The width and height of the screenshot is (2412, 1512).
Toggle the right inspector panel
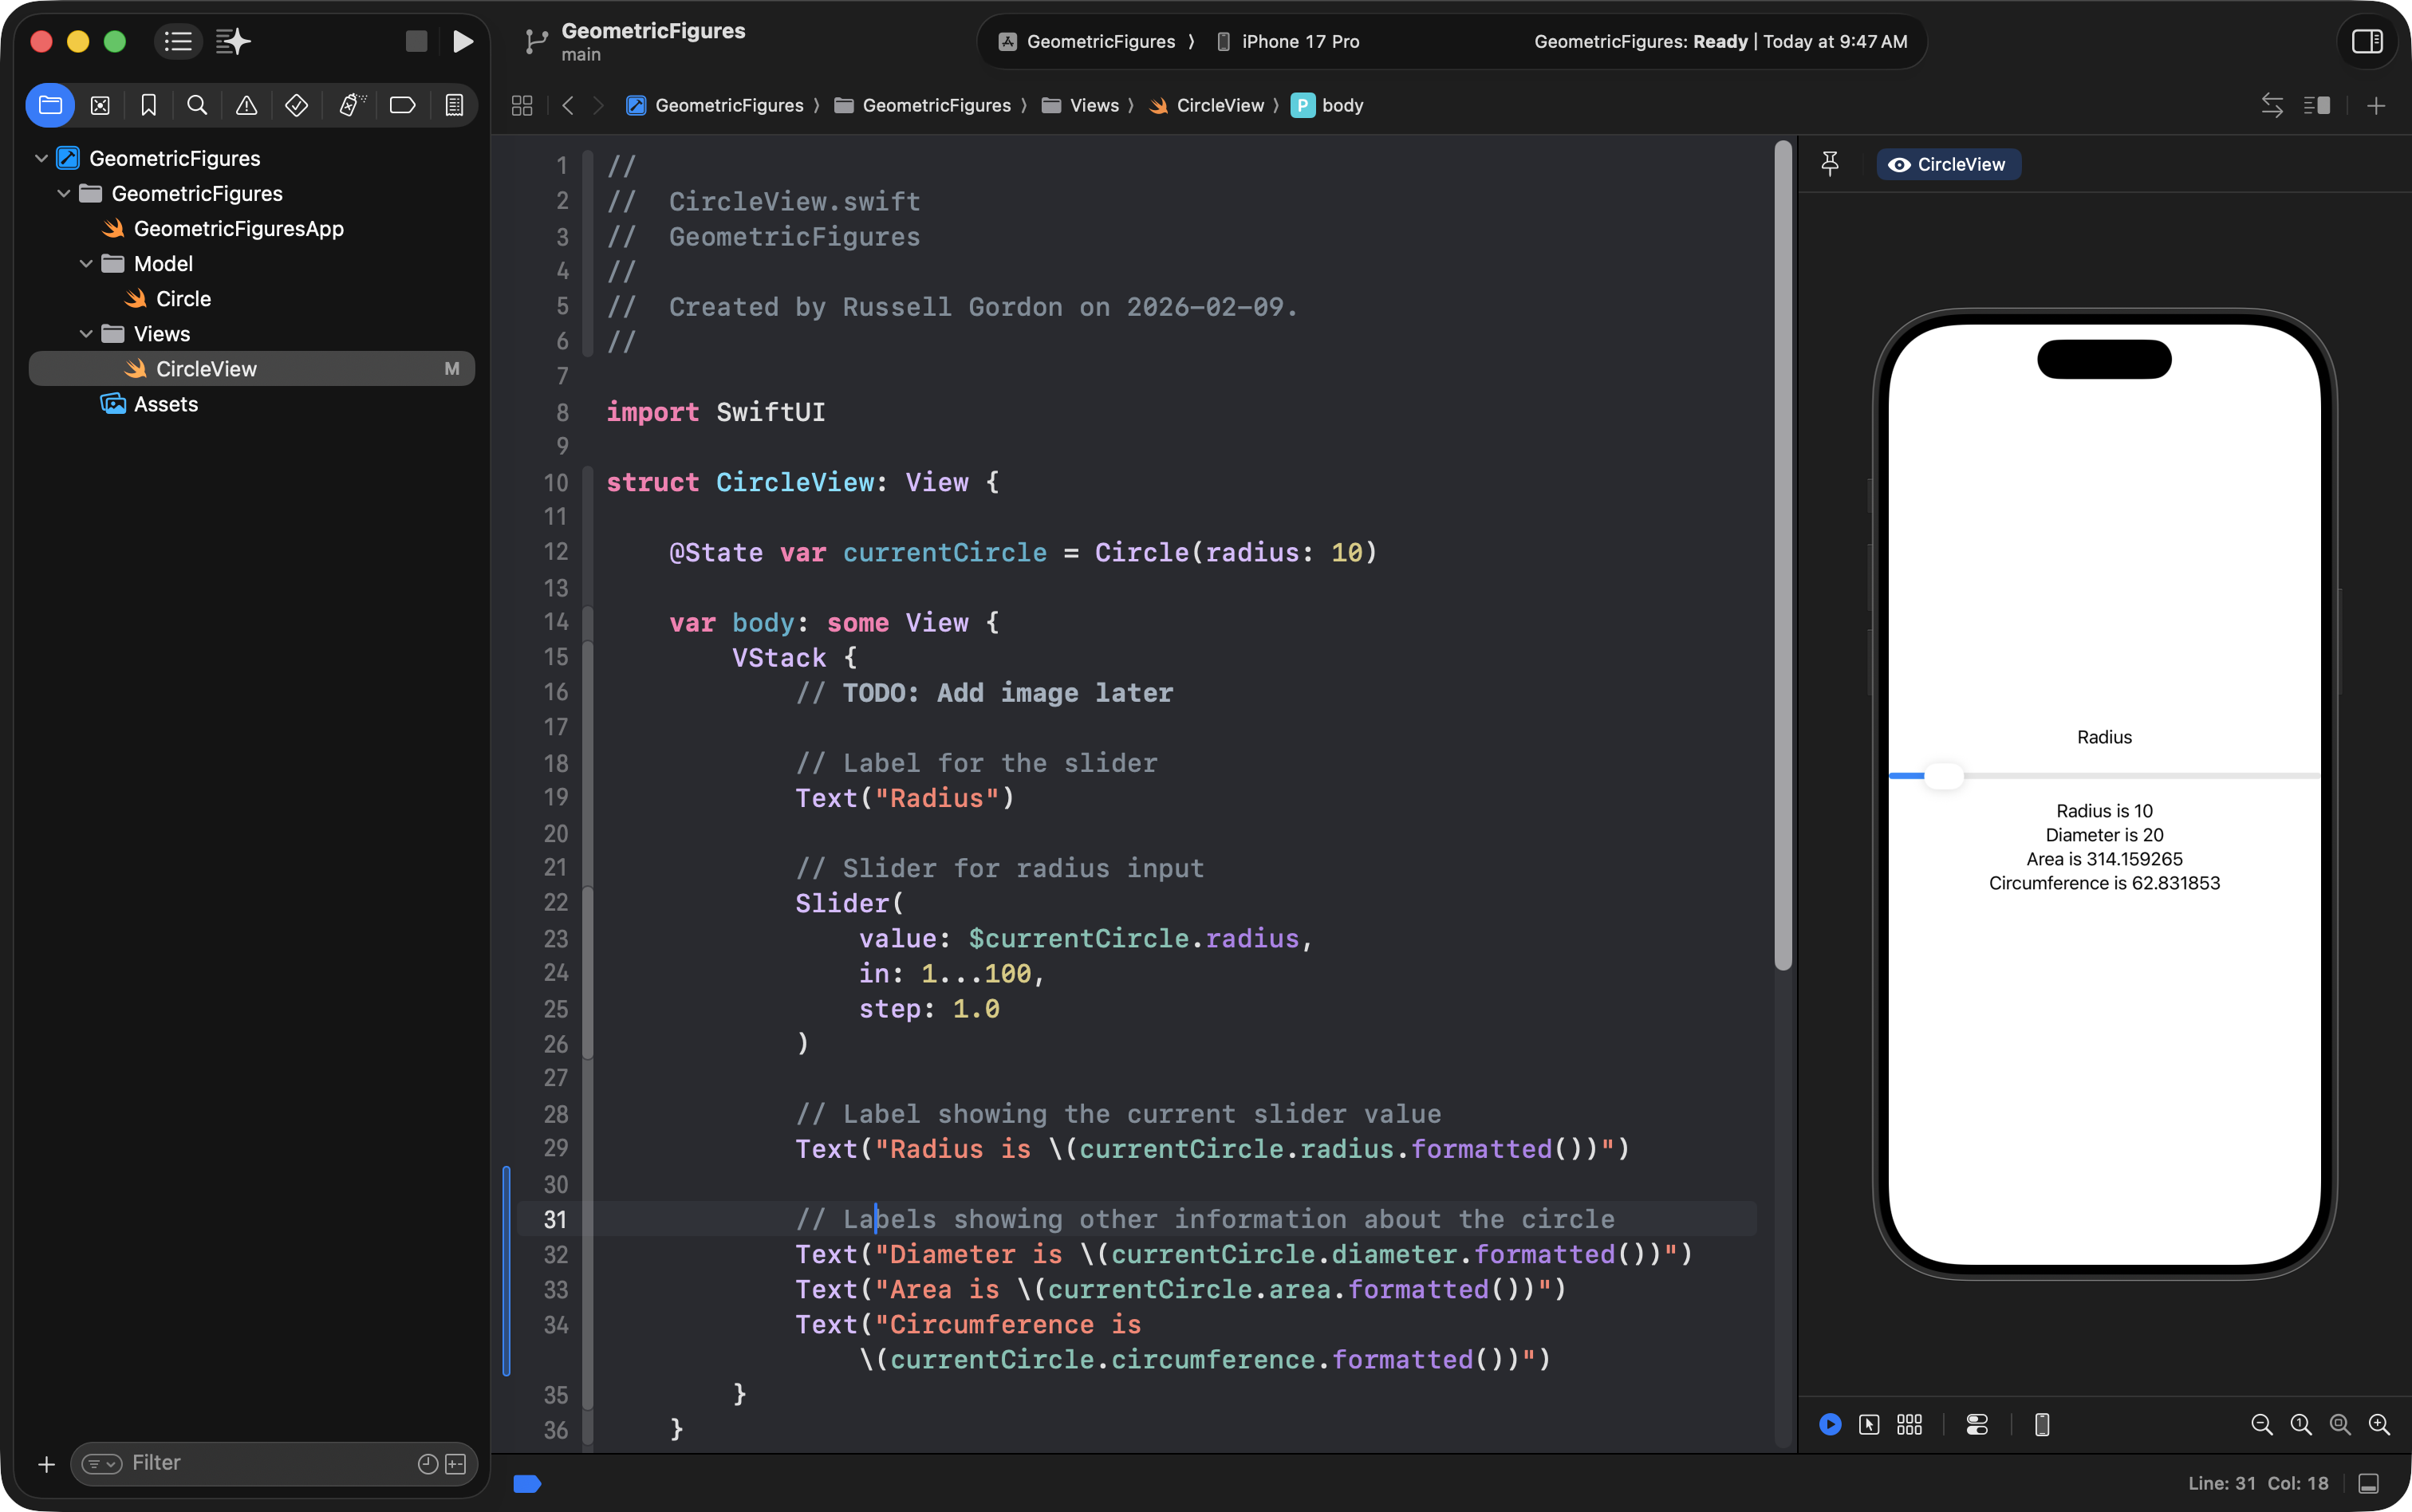coord(2366,41)
